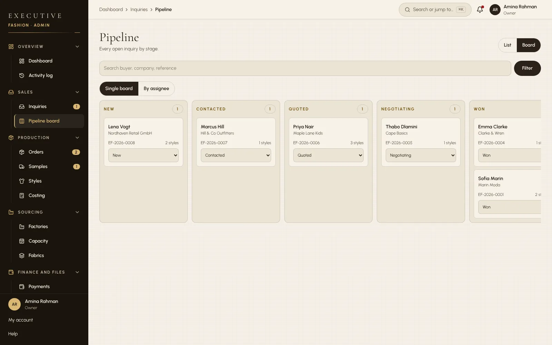Click the magnifier icon in top search
This screenshot has height=345, width=552.
coord(407,10)
